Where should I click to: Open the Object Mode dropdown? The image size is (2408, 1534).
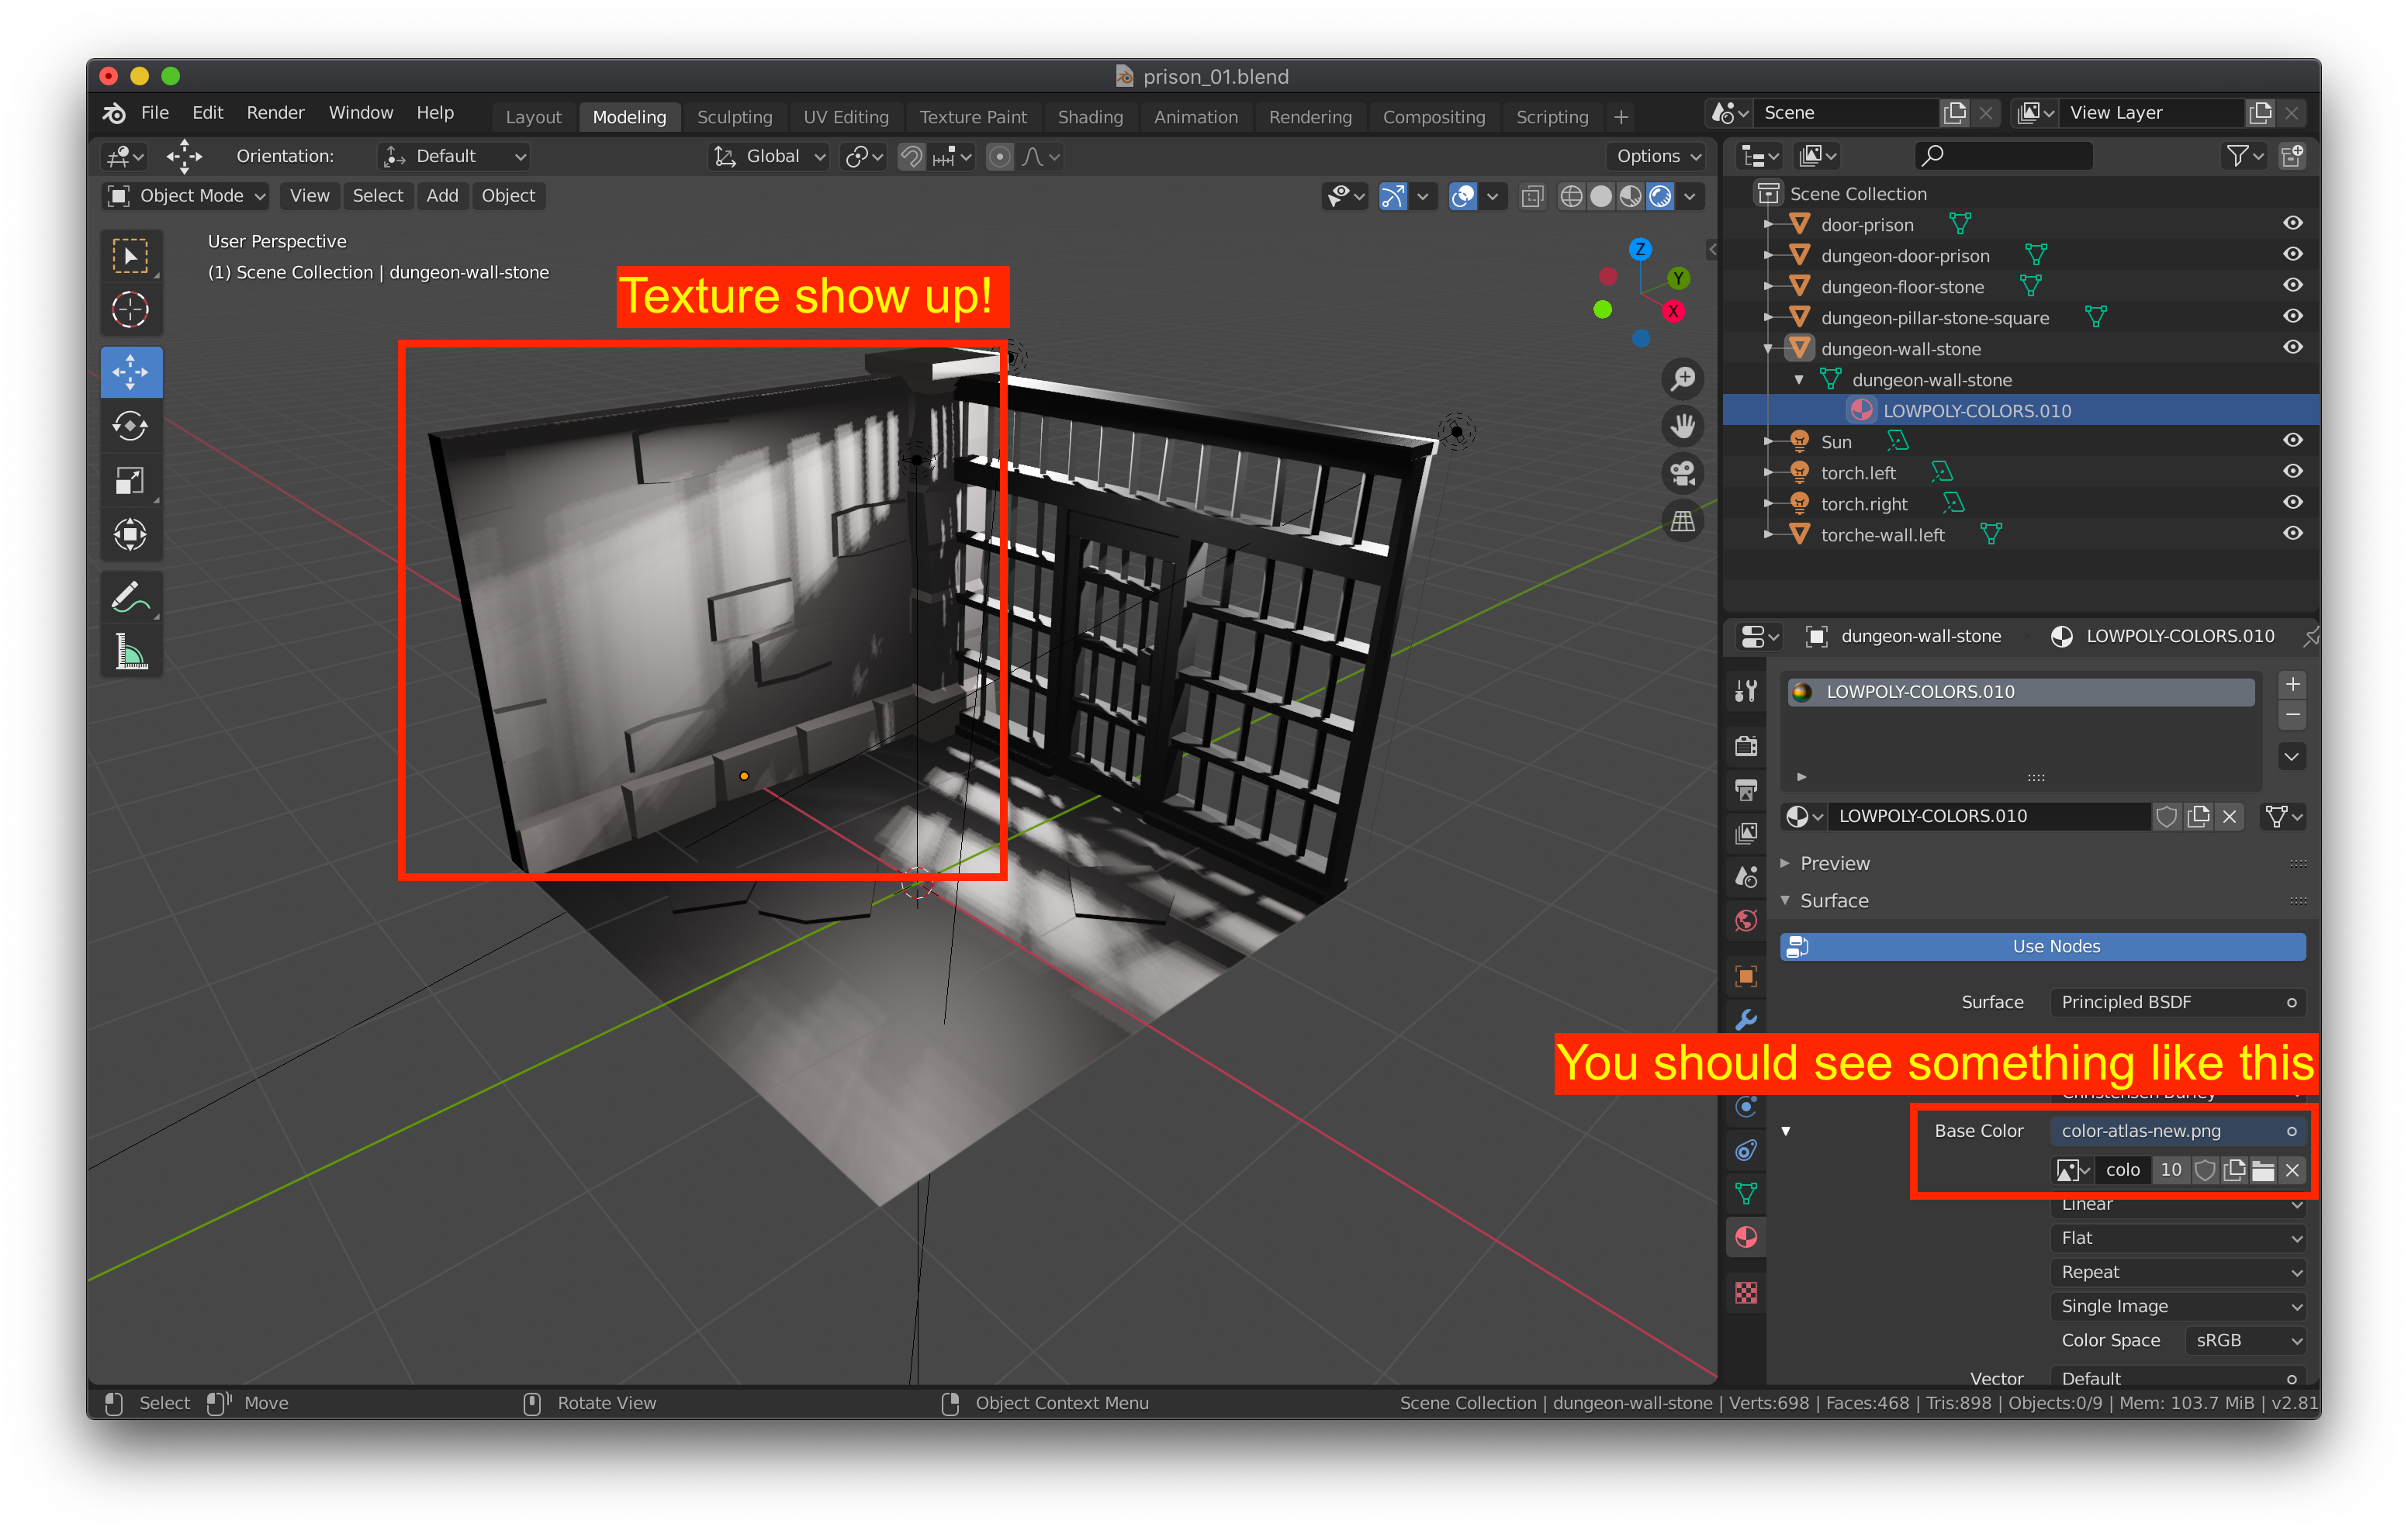click(186, 196)
